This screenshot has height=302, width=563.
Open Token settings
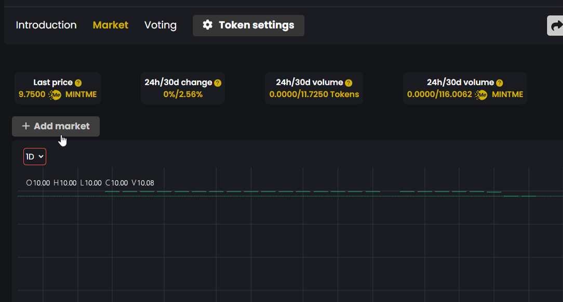[x=248, y=25]
